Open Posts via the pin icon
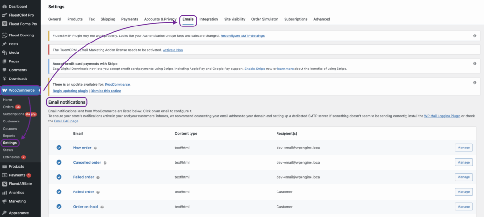484x217 pixels. 4,44
